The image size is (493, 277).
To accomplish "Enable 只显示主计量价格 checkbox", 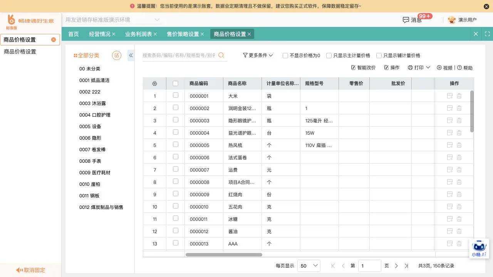I will click(x=329, y=55).
